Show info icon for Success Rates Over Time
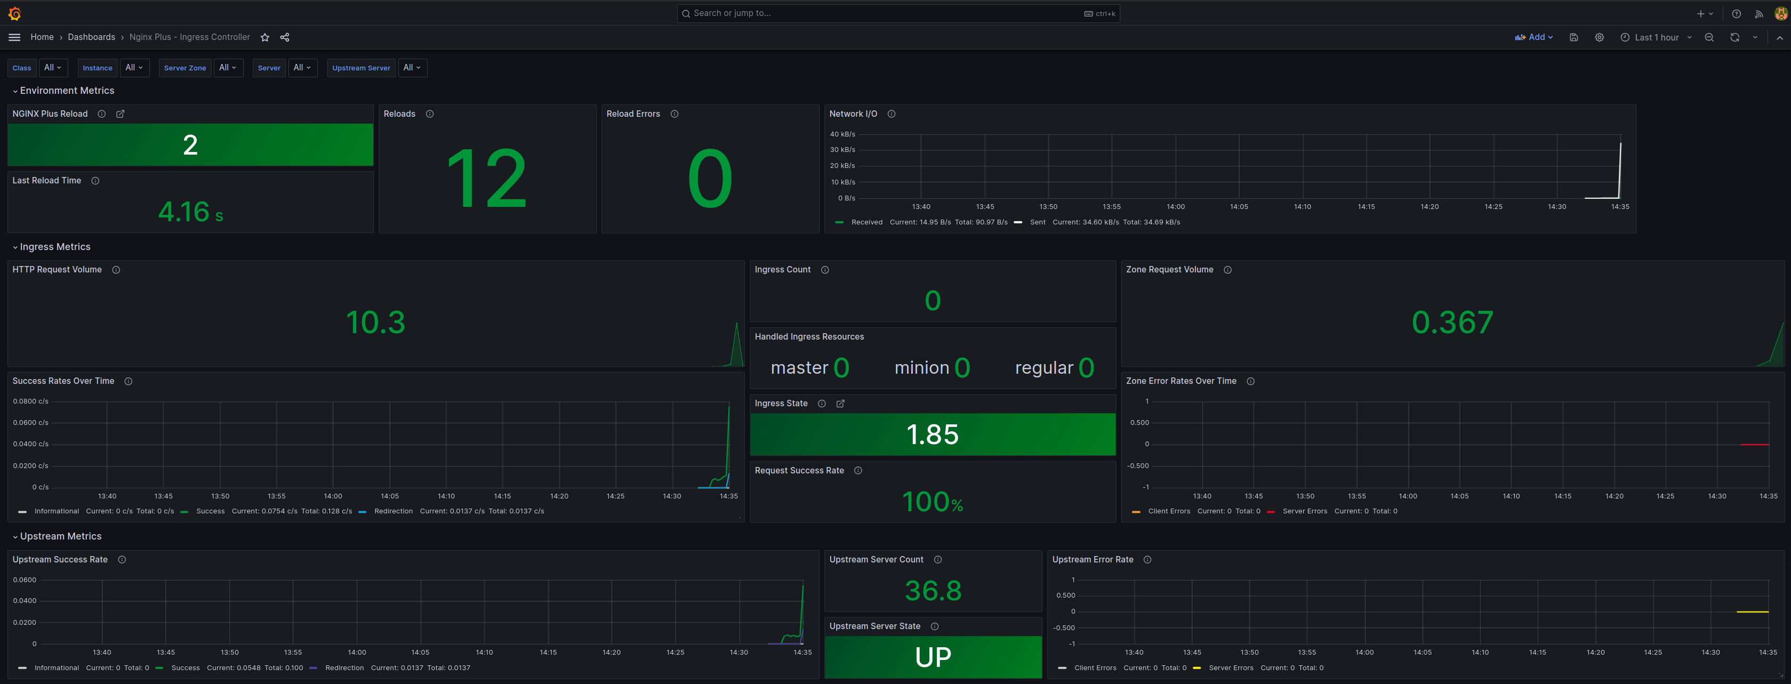This screenshot has width=1791, height=684. [x=128, y=381]
